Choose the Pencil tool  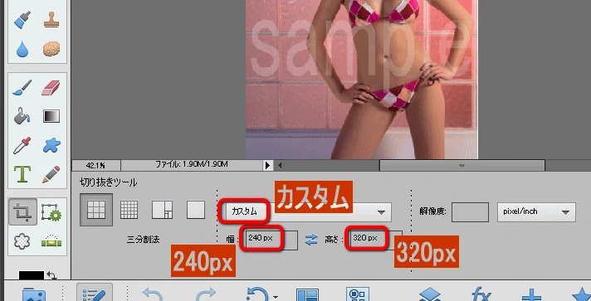click(51, 174)
